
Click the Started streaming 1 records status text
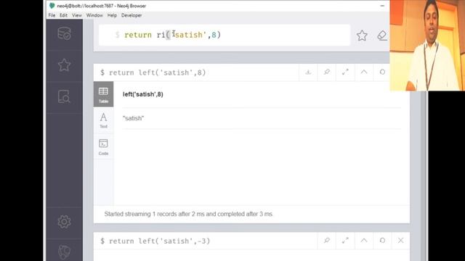tap(188, 214)
